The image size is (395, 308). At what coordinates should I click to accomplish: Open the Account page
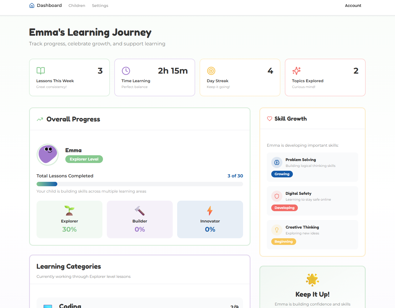353,5
